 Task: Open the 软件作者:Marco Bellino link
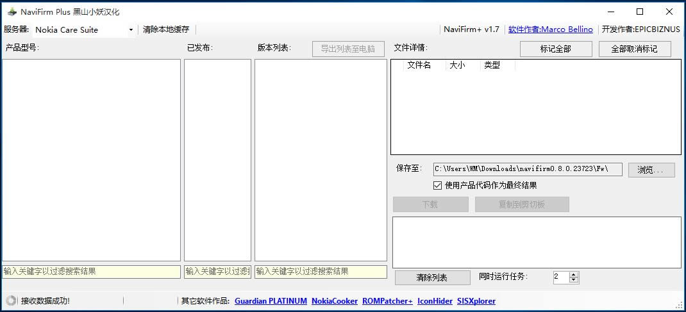tap(550, 29)
